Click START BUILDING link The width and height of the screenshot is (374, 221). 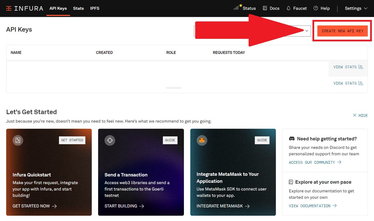click(121, 206)
